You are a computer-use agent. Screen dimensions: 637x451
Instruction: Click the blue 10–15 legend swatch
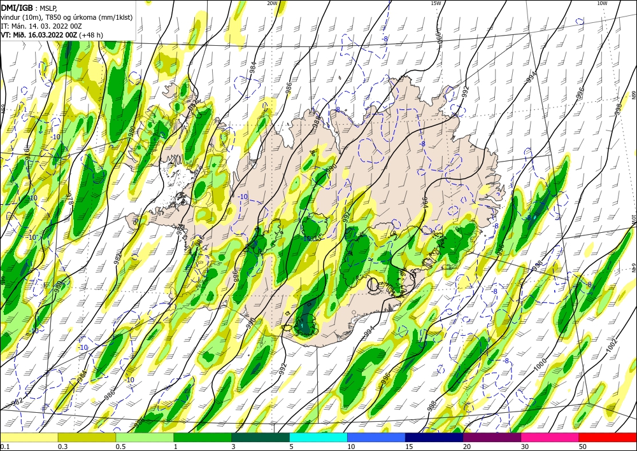pyautogui.click(x=376, y=437)
